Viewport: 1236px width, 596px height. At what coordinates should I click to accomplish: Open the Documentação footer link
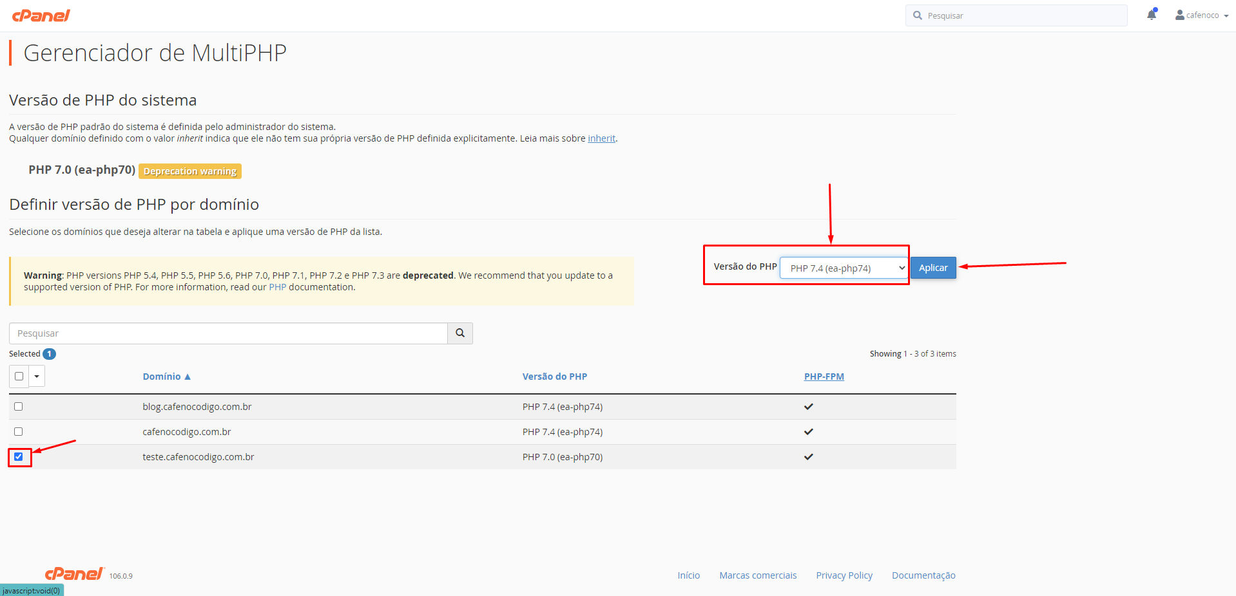pos(923,575)
